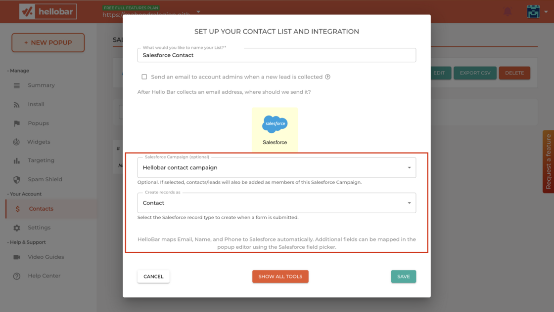Click the Salesforce cloud logo tile
Image resolution: width=554 pixels, height=312 pixels.
pyautogui.click(x=275, y=130)
